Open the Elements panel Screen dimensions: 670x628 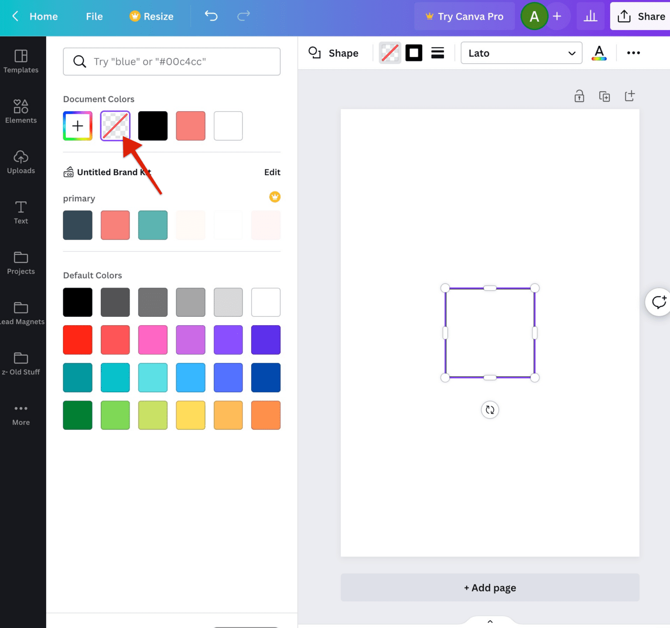click(21, 112)
